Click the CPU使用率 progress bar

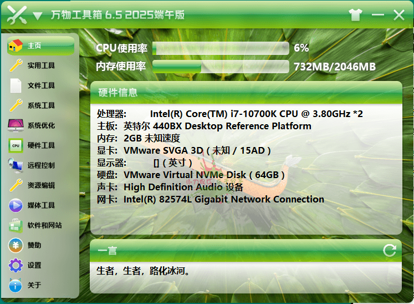coord(220,48)
